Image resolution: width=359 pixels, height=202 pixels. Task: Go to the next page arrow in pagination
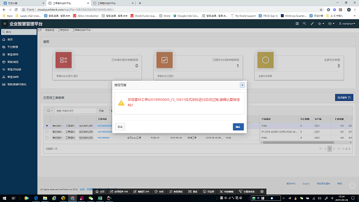334,149
